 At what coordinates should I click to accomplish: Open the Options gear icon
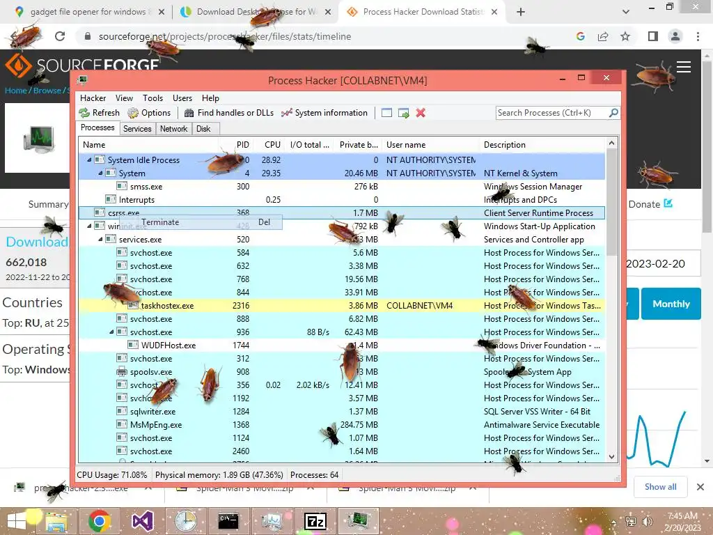(133, 113)
